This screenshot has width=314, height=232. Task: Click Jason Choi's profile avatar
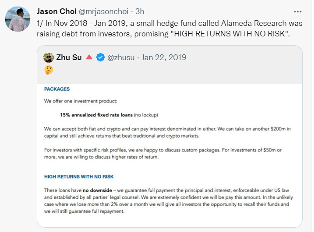[x=17, y=20]
